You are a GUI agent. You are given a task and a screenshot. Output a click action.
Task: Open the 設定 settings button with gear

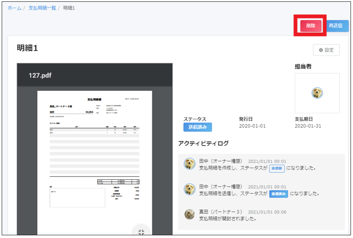click(326, 50)
